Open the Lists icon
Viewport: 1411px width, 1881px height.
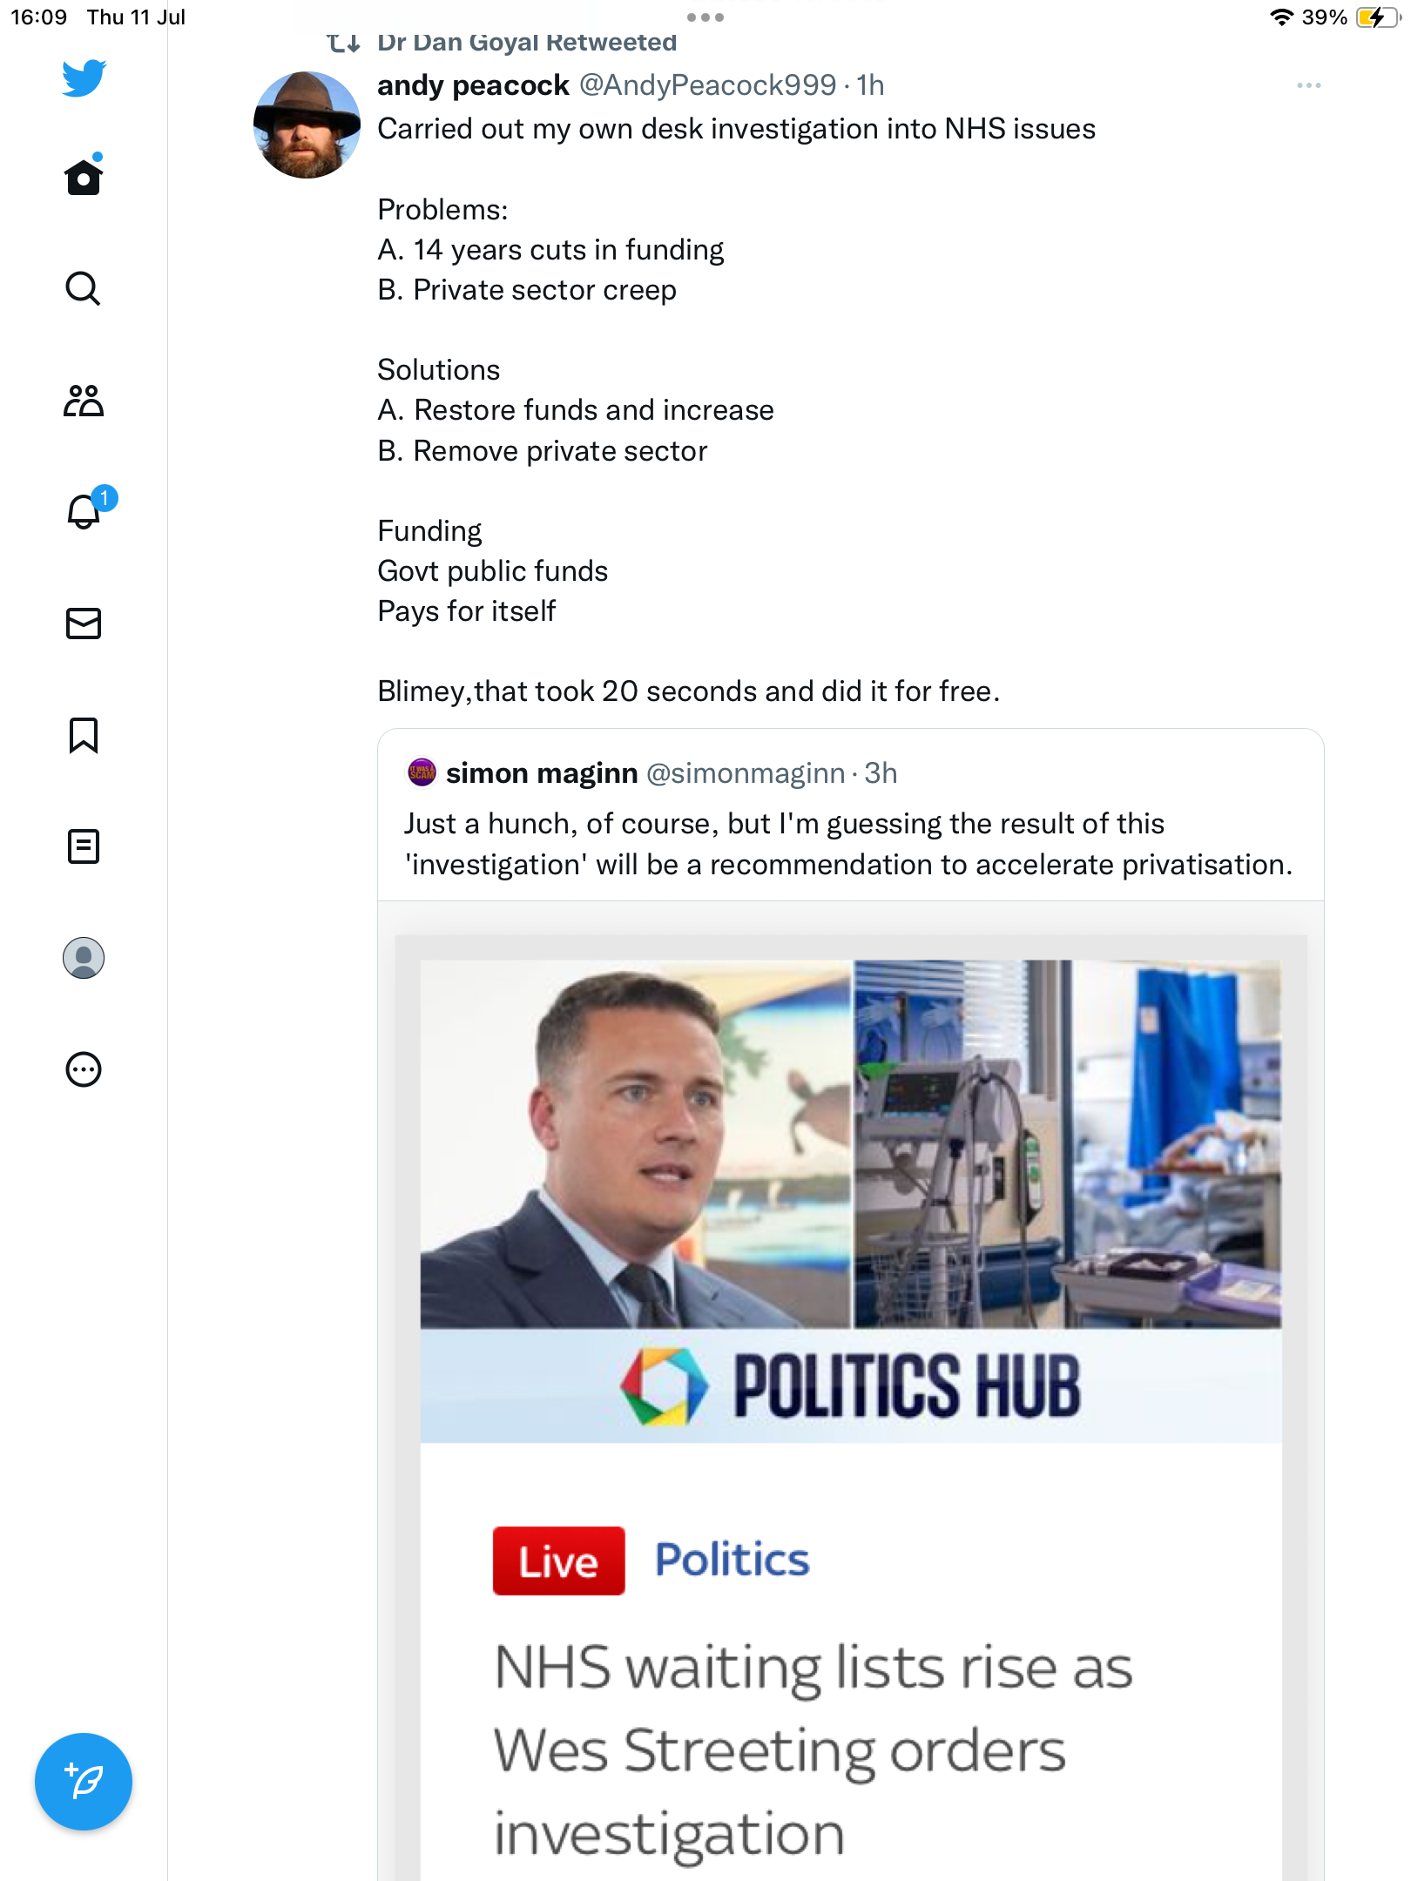point(84,846)
